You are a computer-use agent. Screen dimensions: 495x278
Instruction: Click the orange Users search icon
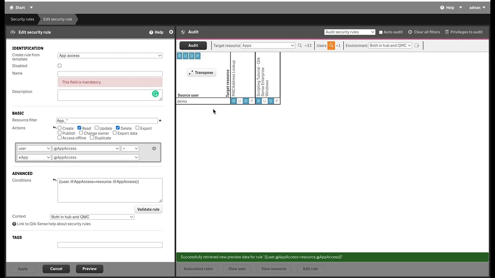point(331,46)
